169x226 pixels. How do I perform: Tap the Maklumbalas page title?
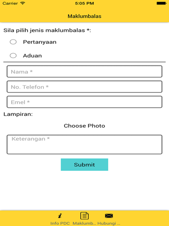[84, 16]
